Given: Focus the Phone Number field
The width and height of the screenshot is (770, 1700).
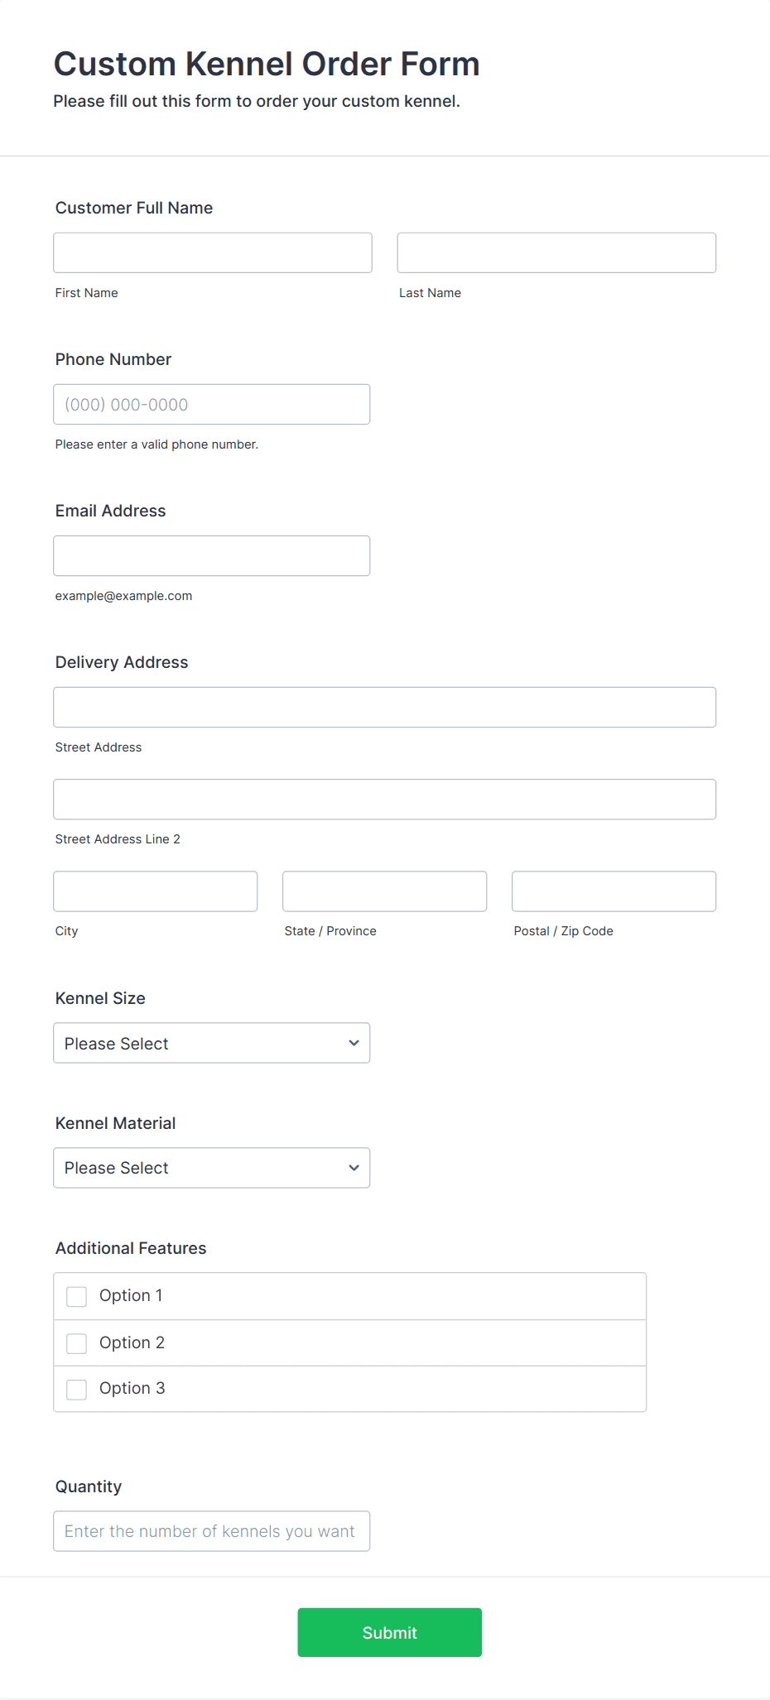Looking at the screenshot, I should click(212, 404).
